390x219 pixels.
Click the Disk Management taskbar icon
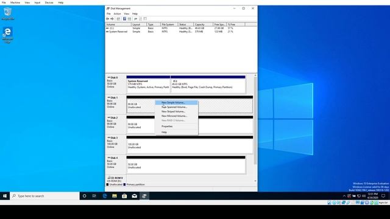144,196
